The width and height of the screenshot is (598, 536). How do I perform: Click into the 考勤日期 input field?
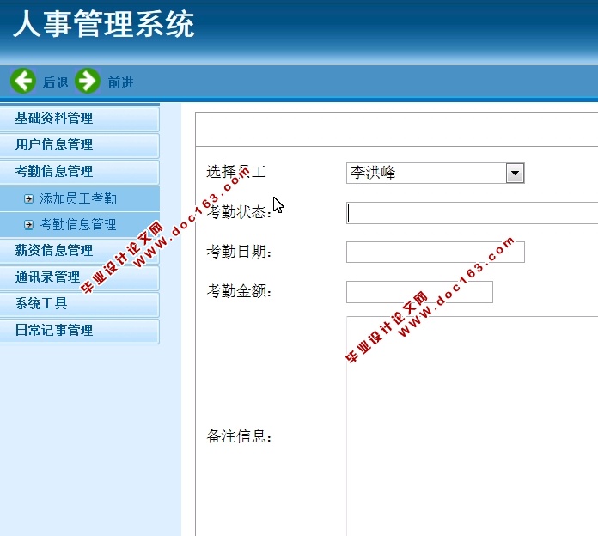(x=435, y=253)
